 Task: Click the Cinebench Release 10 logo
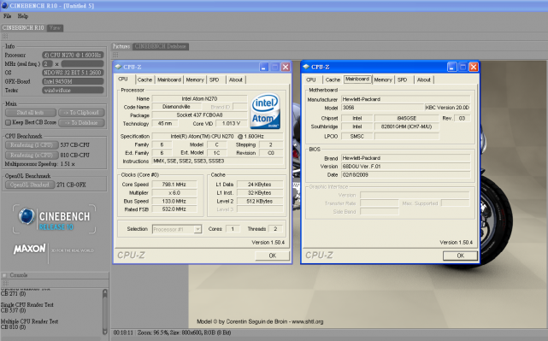point(54,220)
